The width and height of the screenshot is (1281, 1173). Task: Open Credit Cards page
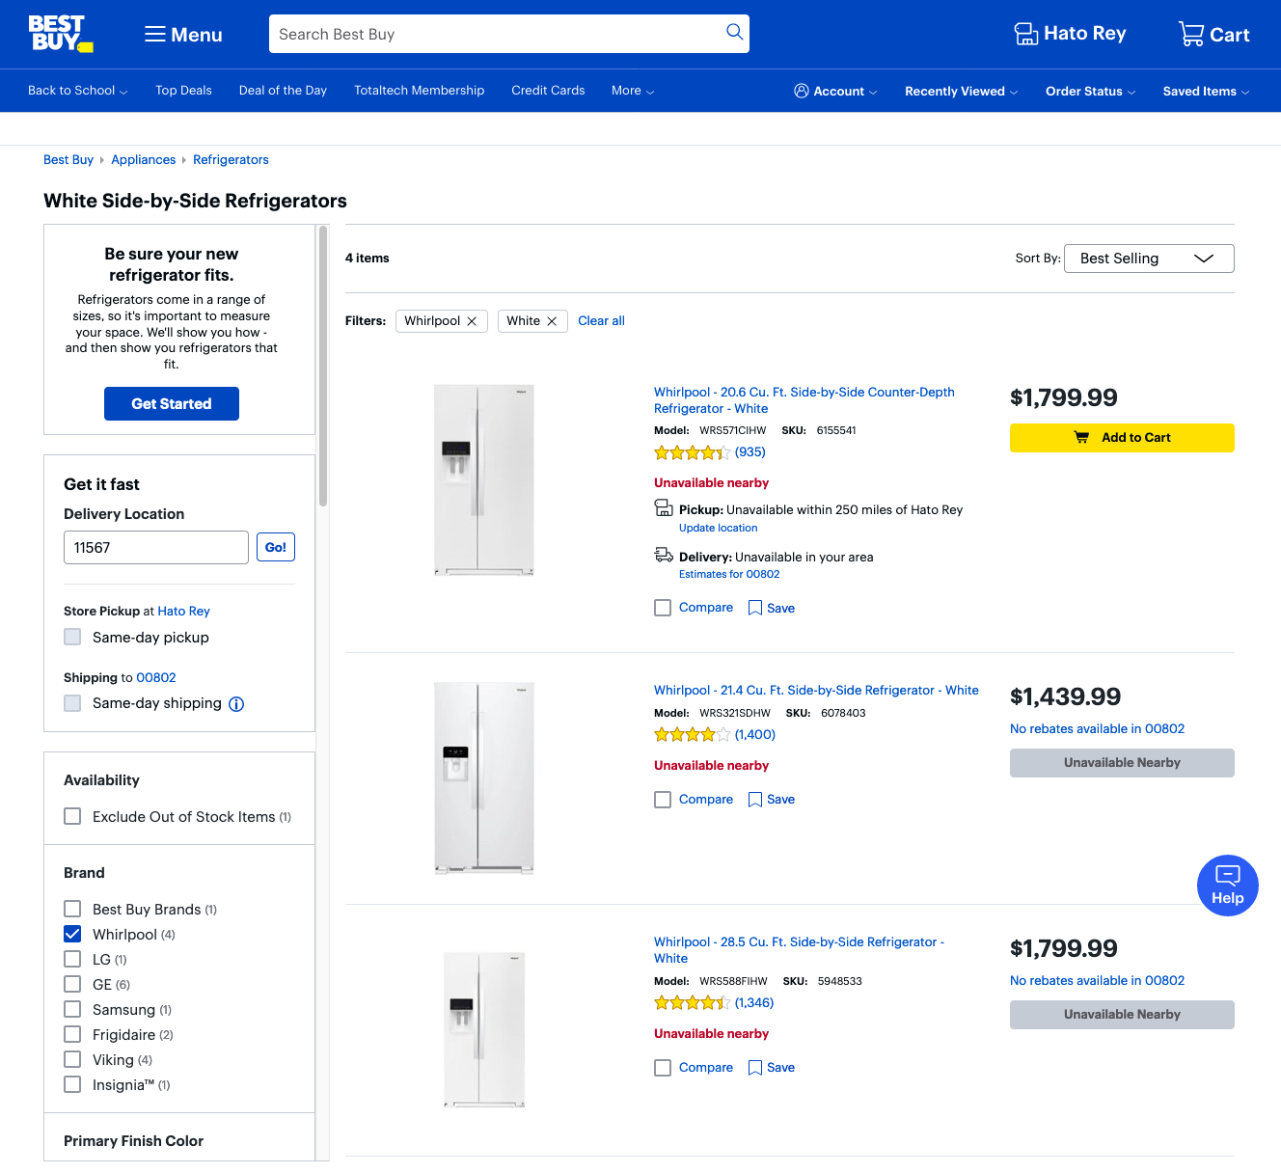pos(548,91)
